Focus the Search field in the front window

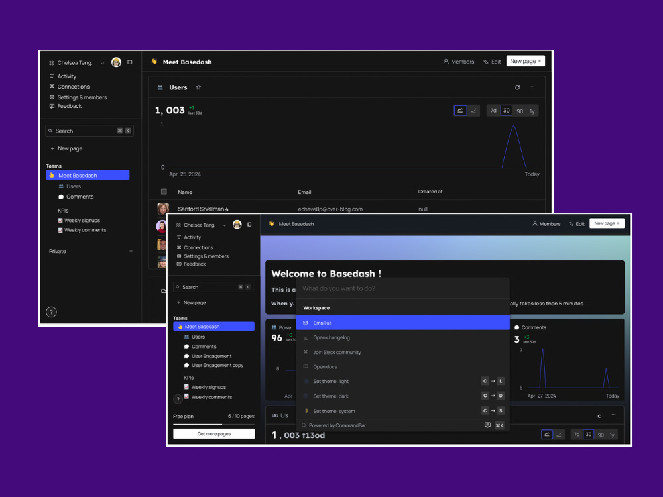point(213,287)
